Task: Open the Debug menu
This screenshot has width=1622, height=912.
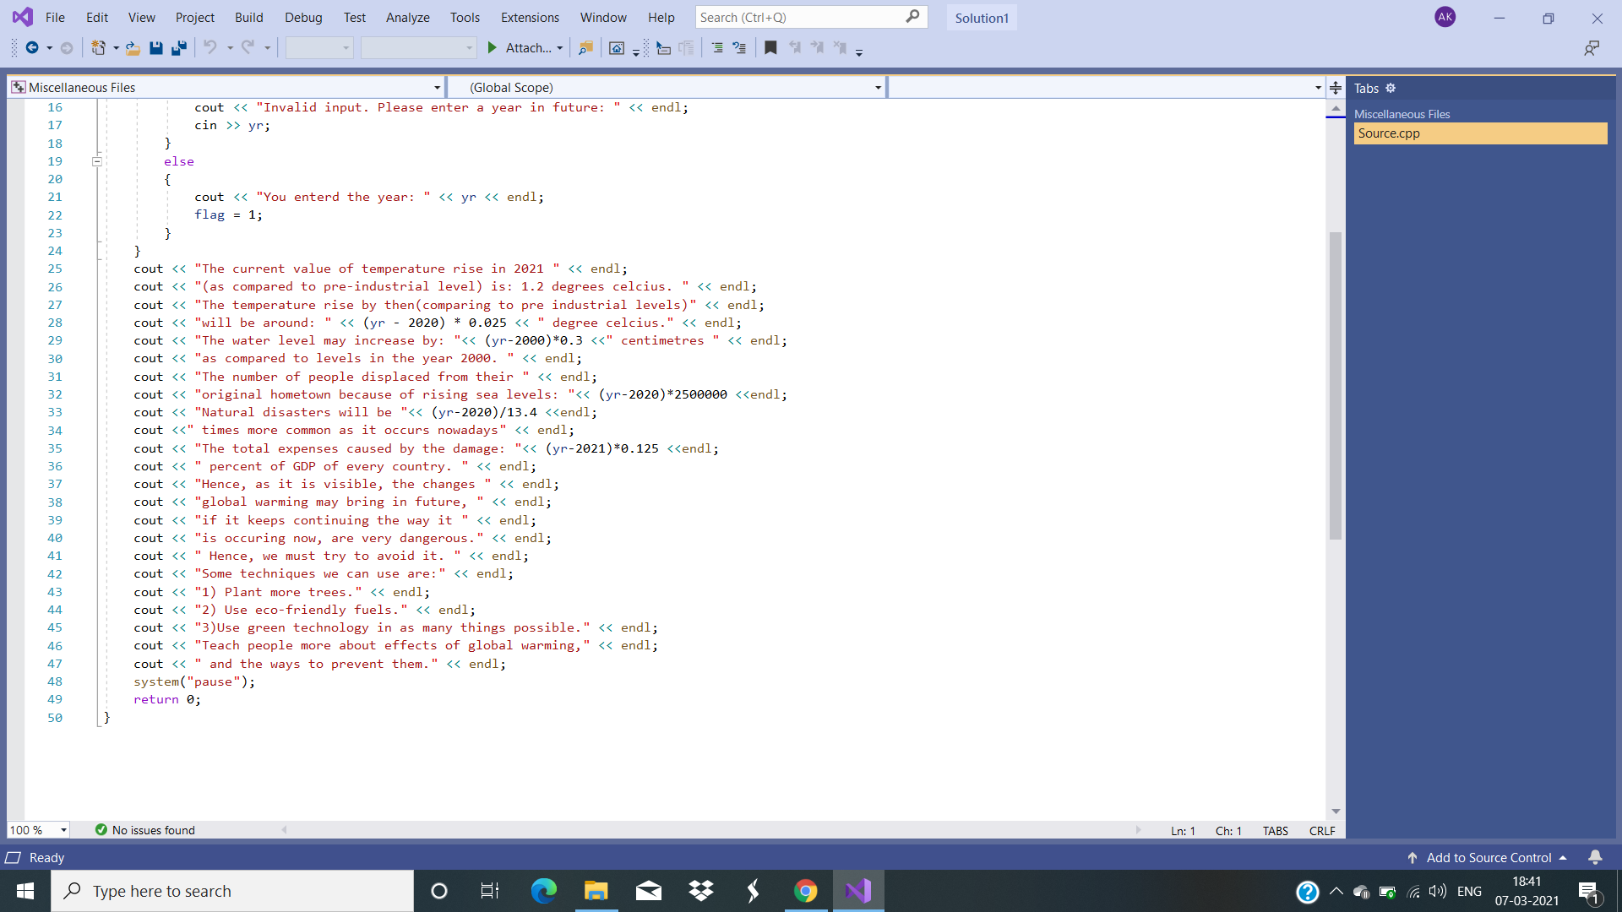Action: pos(303,17)
